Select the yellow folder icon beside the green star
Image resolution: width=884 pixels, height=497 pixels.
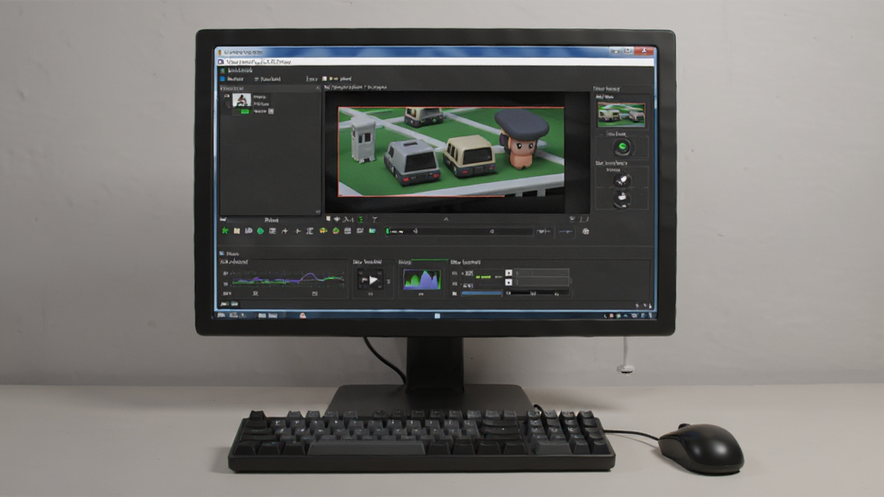point(237,231)
